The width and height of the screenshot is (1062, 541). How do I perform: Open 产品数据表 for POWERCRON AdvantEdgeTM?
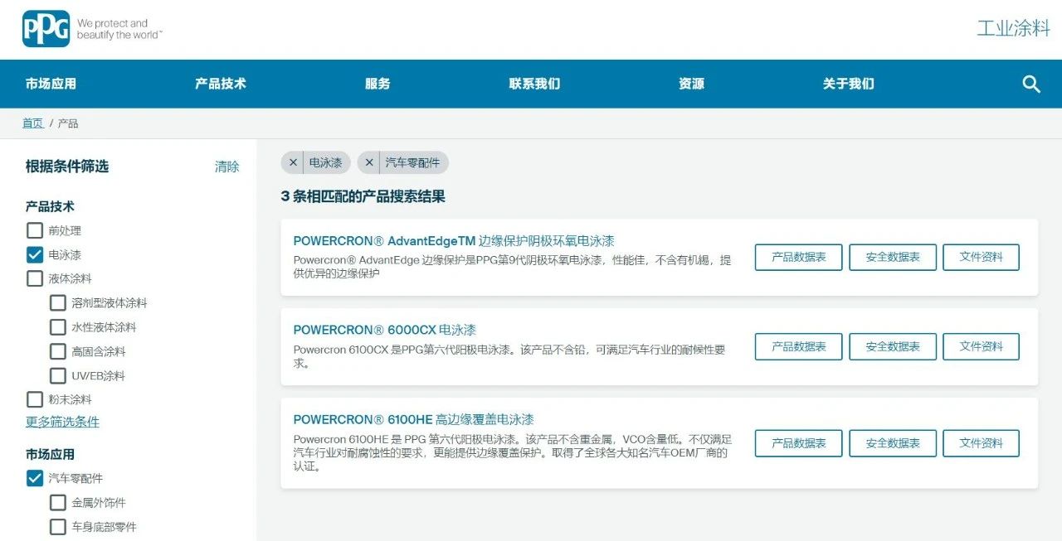pyautogui.click(x=798, y=257)
